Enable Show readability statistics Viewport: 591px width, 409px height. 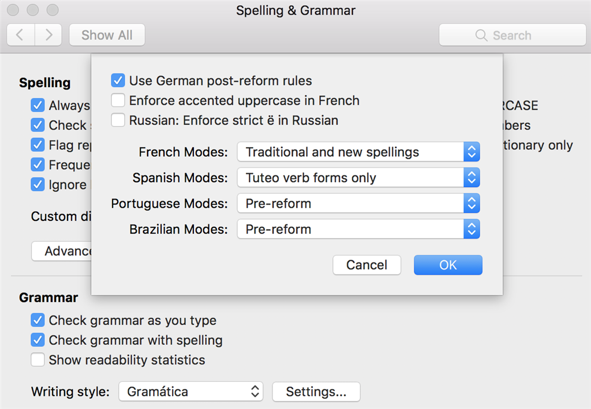click(38, 360)
